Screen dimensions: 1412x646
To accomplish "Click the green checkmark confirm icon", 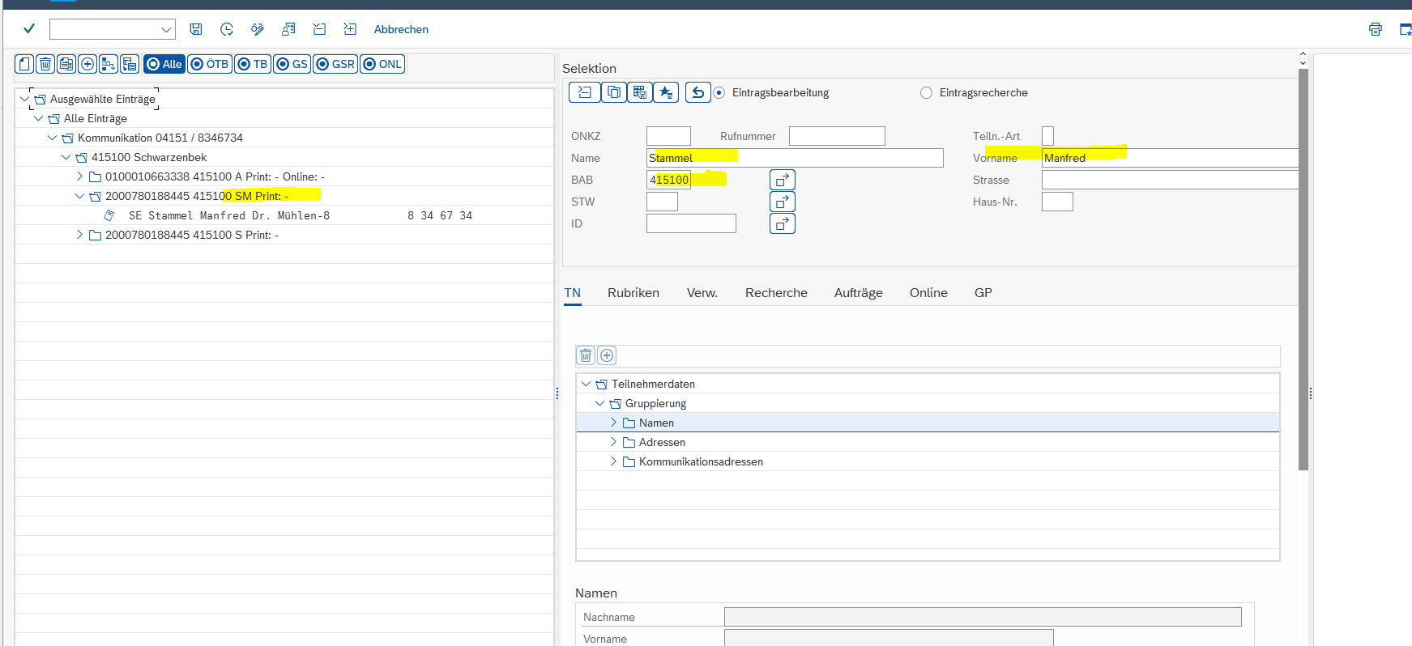I will (29, 29).
